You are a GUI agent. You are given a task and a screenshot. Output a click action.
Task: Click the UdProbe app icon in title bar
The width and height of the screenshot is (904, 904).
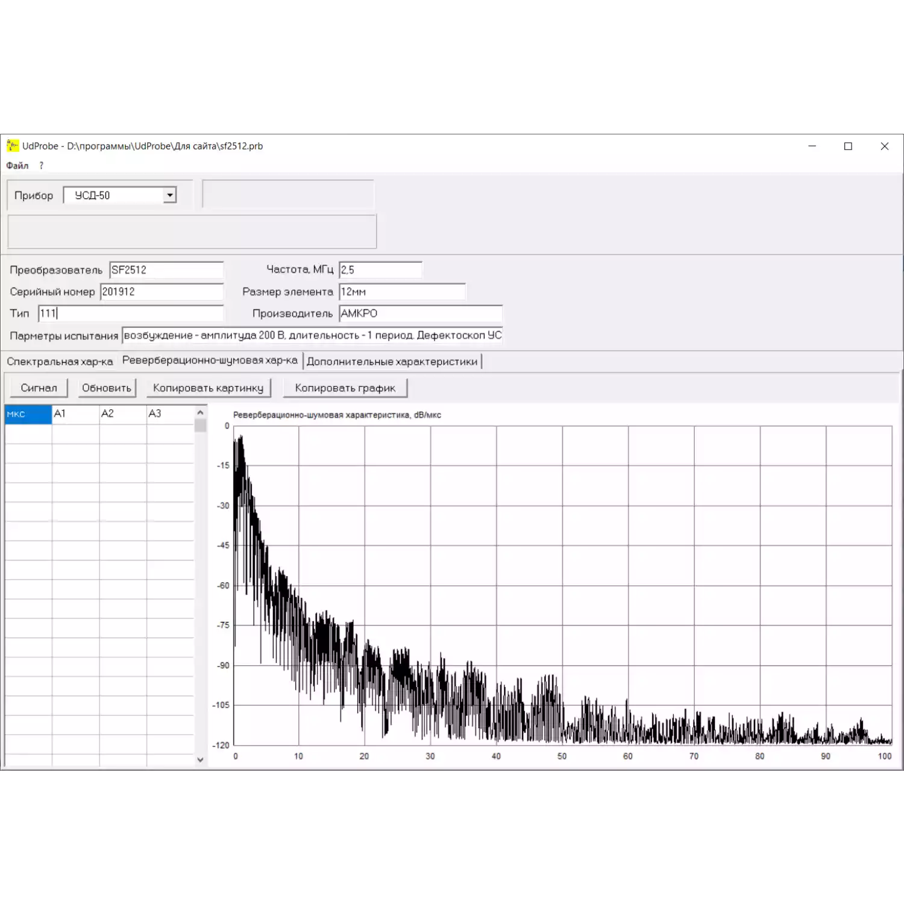click(12, 146)
